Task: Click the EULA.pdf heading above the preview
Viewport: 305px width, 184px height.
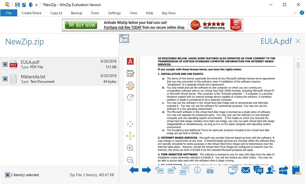Action: [x=276, y=41]
